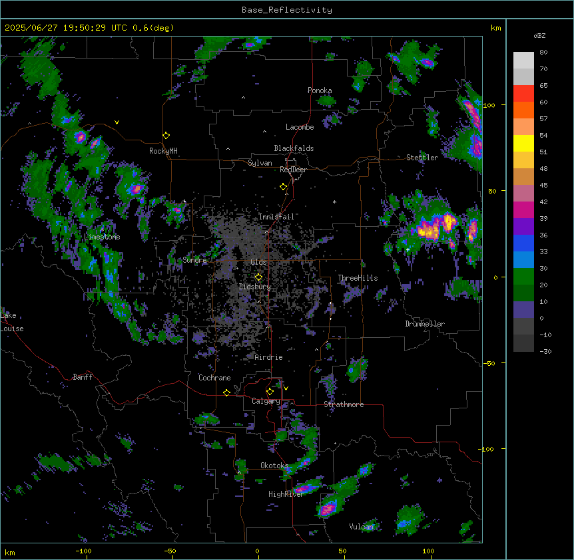This screenshot has height=560, width=574.
Task: Click the RedDeer city label
Action: (293, 170)
